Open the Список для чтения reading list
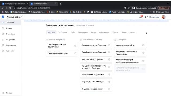The height and width of the screenshot is (96, 171). [x=161, y=12]
